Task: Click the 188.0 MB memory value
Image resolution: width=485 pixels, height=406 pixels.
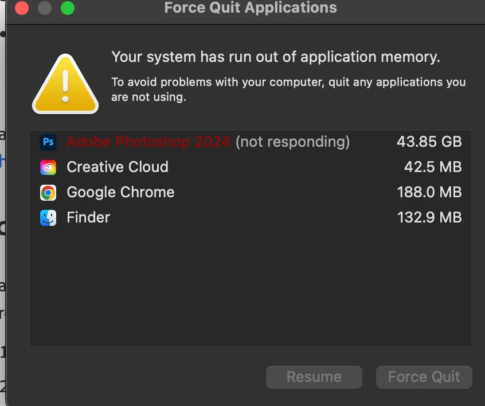Action: pyautogui.click(x=429, y=192)
